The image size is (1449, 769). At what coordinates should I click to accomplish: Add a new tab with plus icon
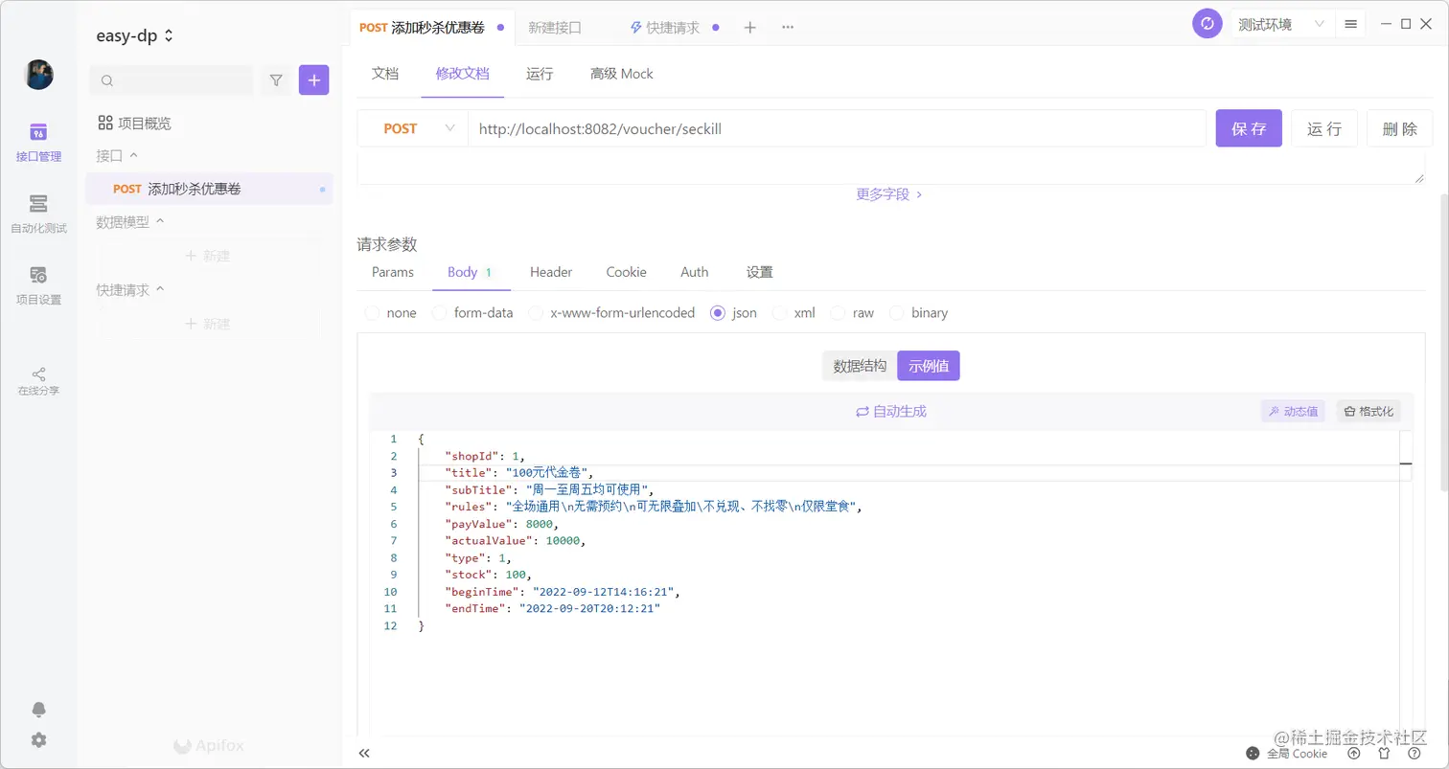(x=750, y=28)
